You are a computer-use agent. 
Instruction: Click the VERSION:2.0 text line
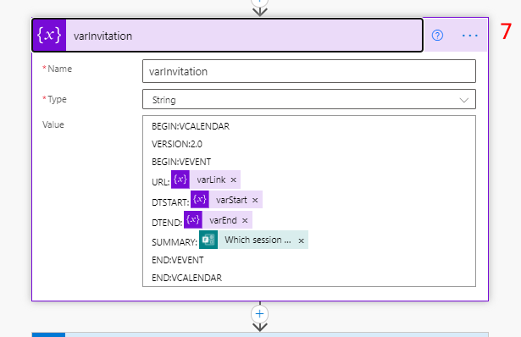[177, 144]
